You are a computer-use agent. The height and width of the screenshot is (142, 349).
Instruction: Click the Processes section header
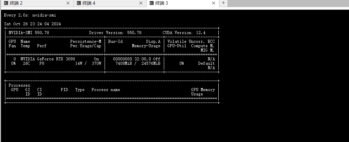(x=20, y=85)
